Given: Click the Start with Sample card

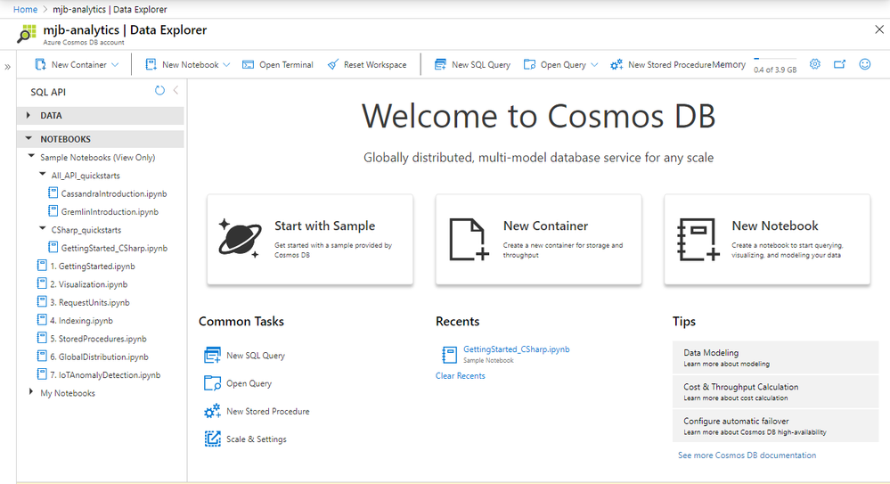Looking at the screenshot, I should click(x=310, y=239).
